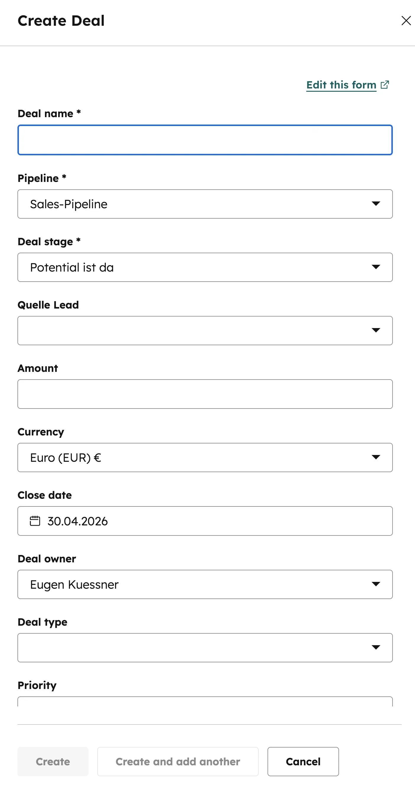Screen dimensions: 415x794
Task: Click the Create button
Action: pyautogui.click(x=53, y=761)
